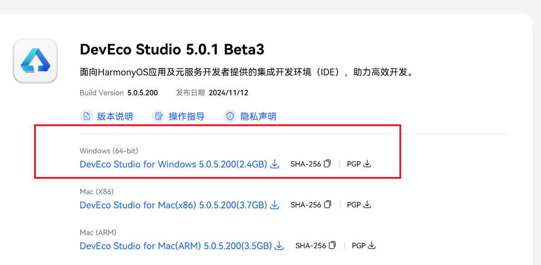Image resolution: width=541 pixels, height=265 pixels.
Task: Click the 隐私声明 shield icon
Action: tap(230, 117)
